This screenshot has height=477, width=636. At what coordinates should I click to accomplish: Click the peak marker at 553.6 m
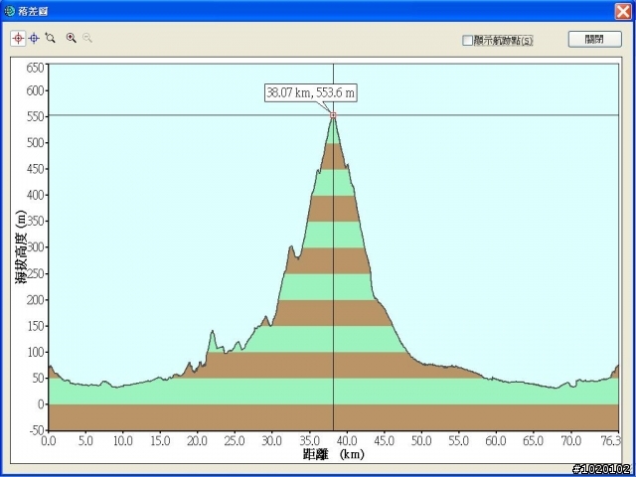coord(334,115)
